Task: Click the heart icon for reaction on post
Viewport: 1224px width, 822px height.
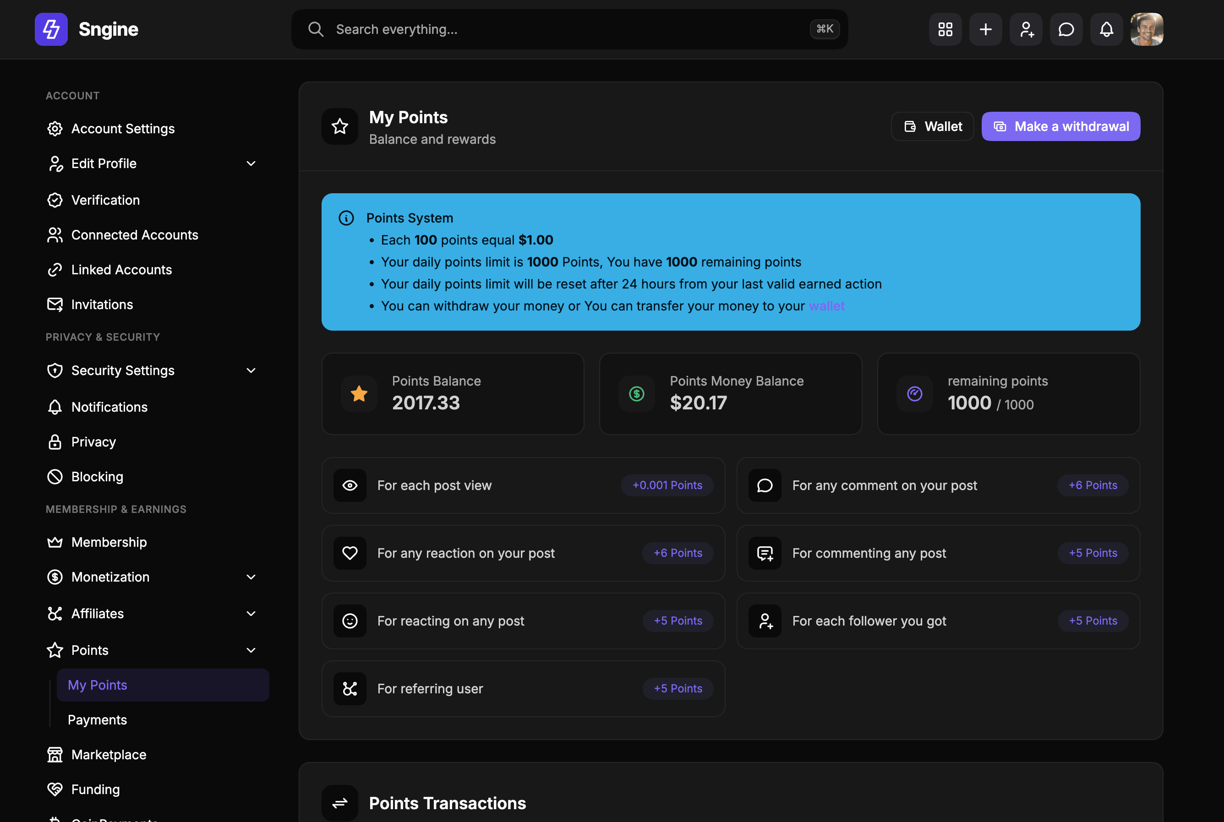Action: tap(350, 553)
